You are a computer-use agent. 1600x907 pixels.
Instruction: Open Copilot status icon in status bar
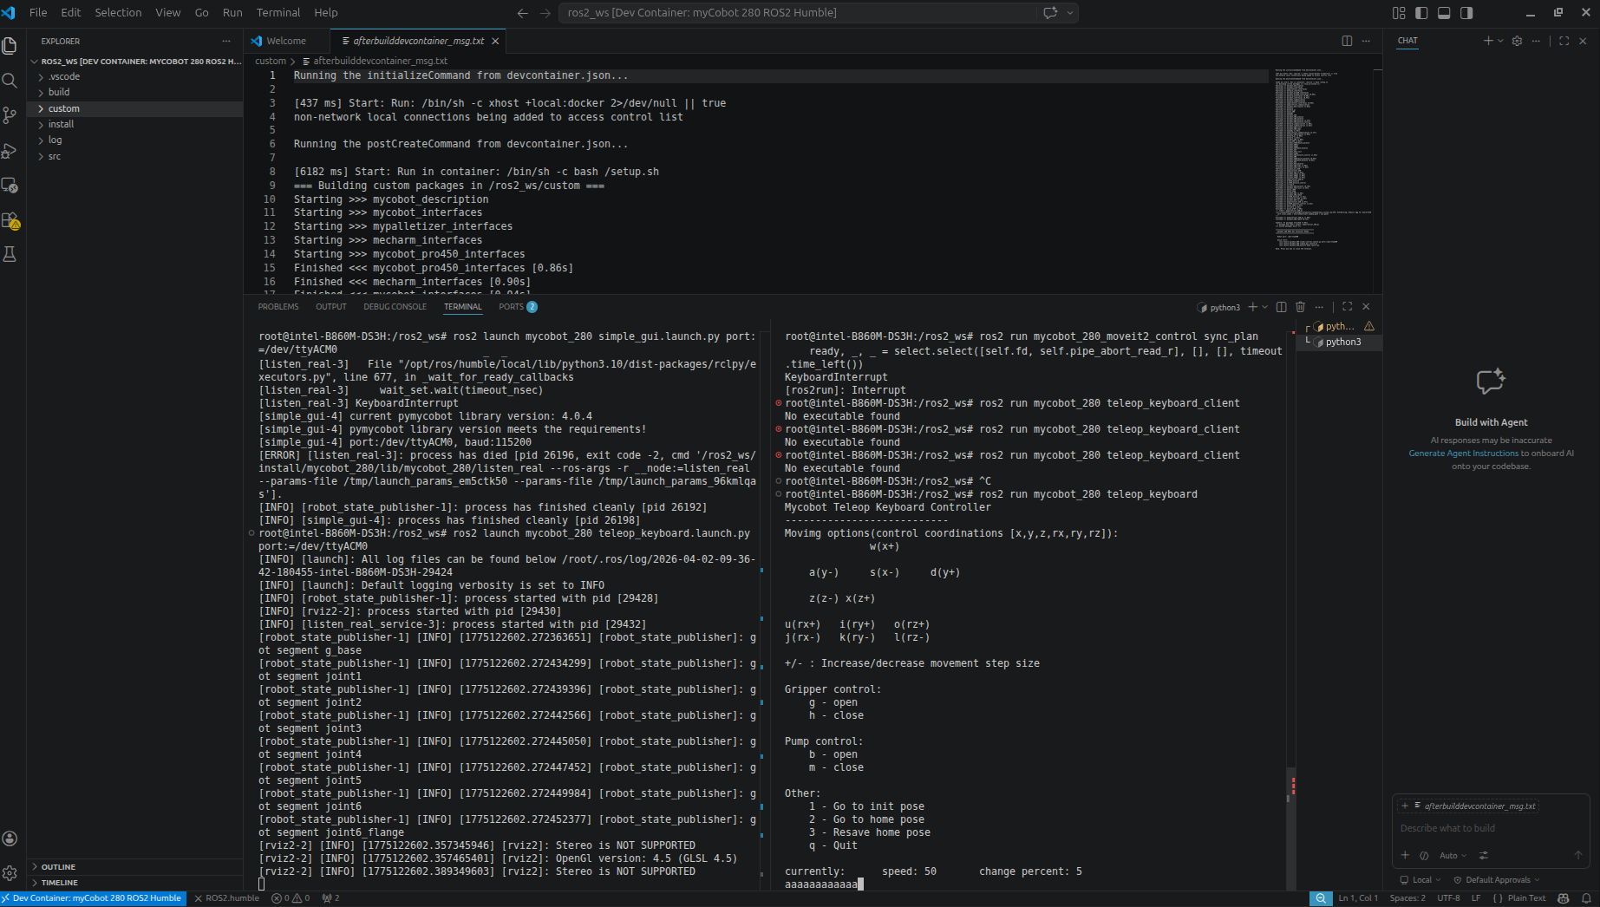[1564, 898]
